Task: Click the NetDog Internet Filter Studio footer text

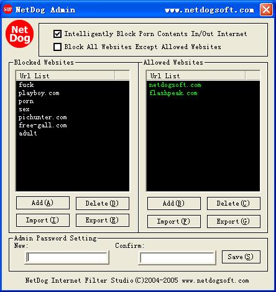Action: [x=137, y=280]
